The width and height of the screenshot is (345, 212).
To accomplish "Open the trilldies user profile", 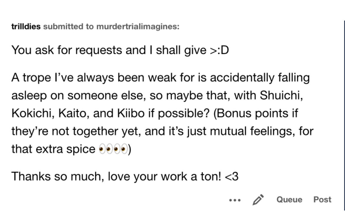I will tap(26, 26).
